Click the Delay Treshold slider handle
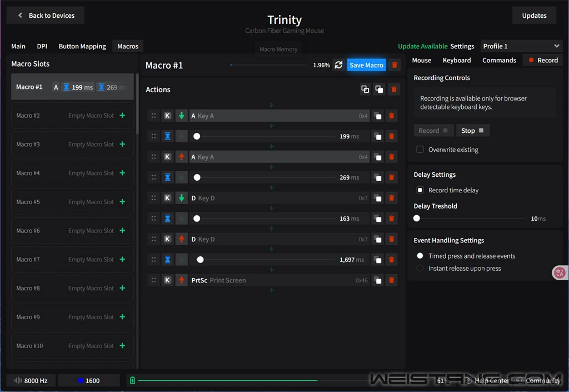This screenshot has height=392, width=569. tap(417, 219)
